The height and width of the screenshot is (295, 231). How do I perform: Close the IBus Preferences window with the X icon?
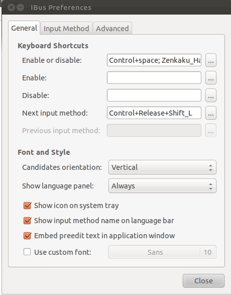pos(11,8)
